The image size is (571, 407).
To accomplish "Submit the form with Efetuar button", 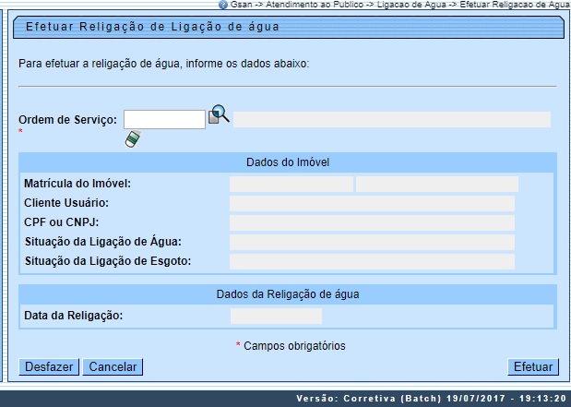I will (x=533, y=366).
